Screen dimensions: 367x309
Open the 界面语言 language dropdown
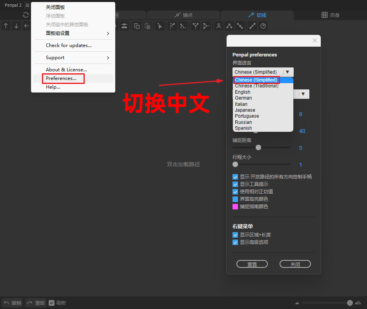263,72
